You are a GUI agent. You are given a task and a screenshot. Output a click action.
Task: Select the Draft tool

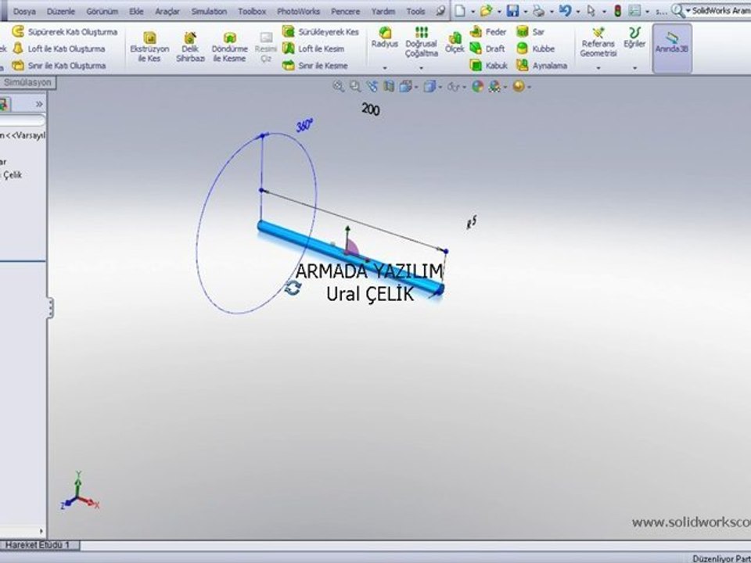click(487, 48)
